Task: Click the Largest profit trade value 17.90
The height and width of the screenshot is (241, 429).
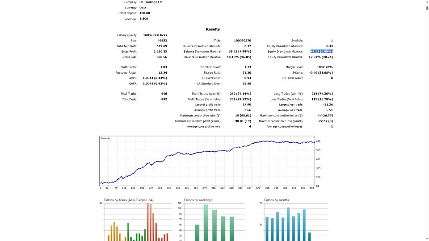Action: pos(247,104)
